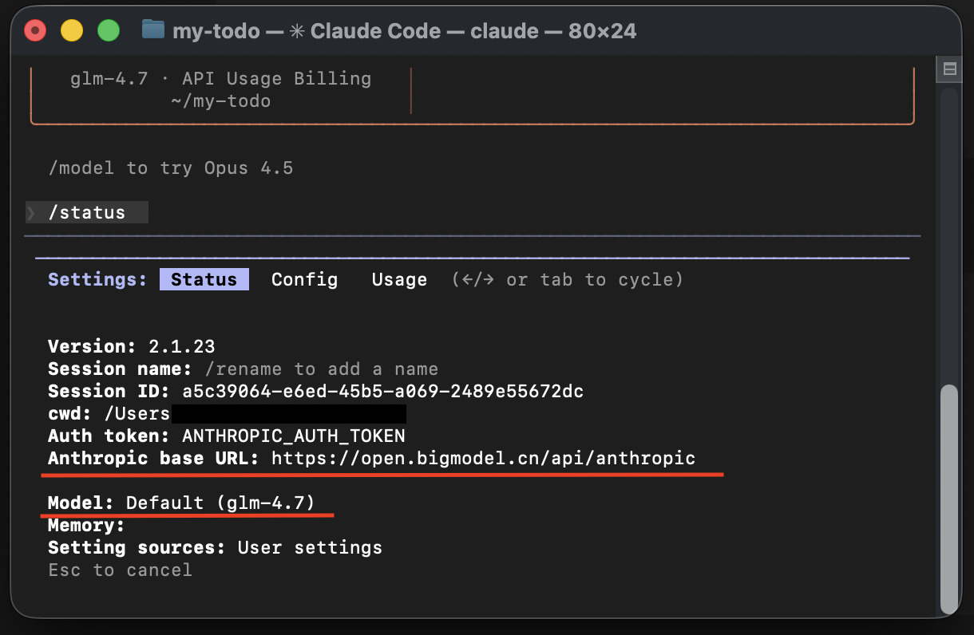Click the Anthropic base URL link
The image size is (974, 635).
tap(483, 459)
